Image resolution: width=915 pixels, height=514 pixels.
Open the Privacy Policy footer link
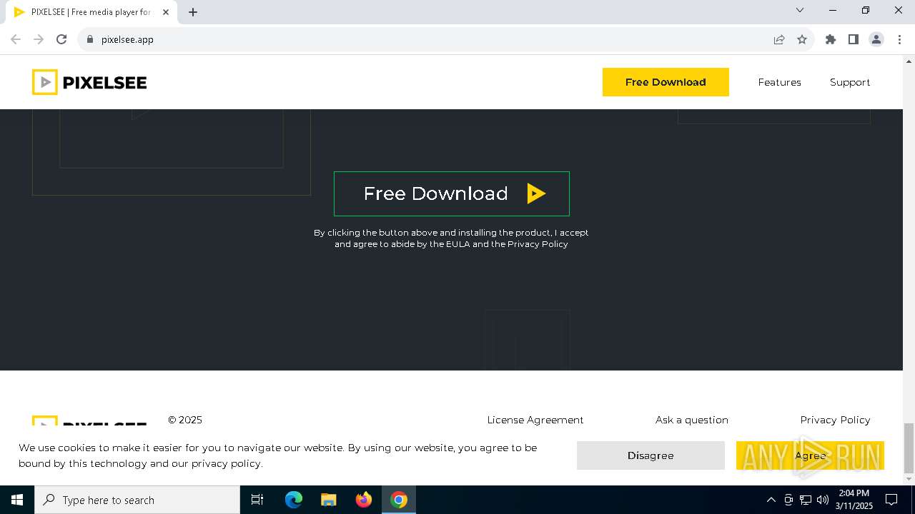tap(835, 420)
